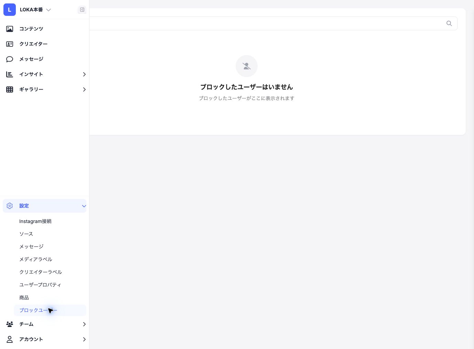Go to the クリエイター page
474x349 pixels.
[x=45, y=44]
